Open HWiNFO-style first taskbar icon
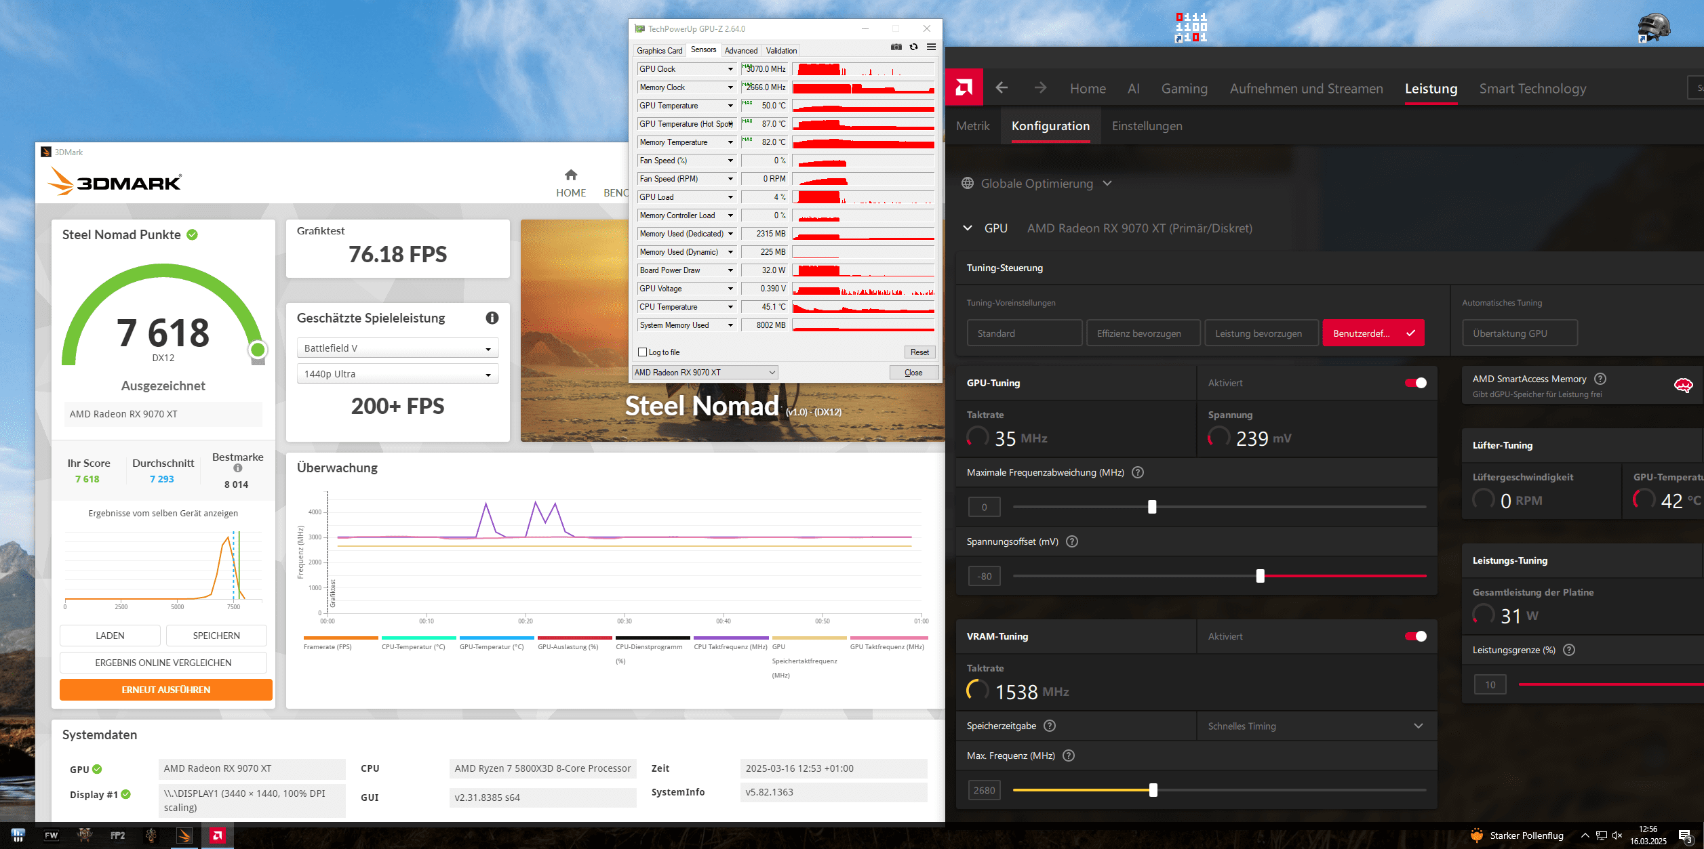 pos(18,835)
